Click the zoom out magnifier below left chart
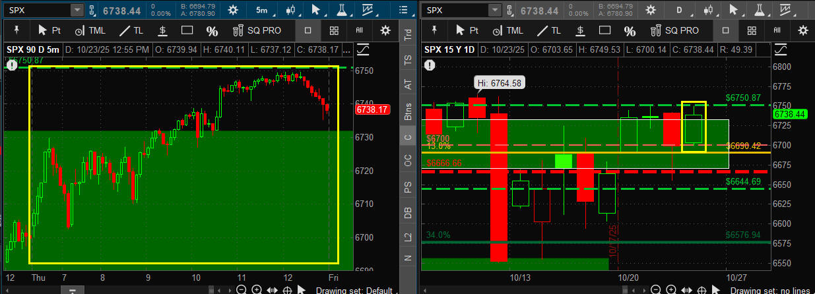Image resolution: width=815 pixels, height=294 pixels. click(242, 290)
